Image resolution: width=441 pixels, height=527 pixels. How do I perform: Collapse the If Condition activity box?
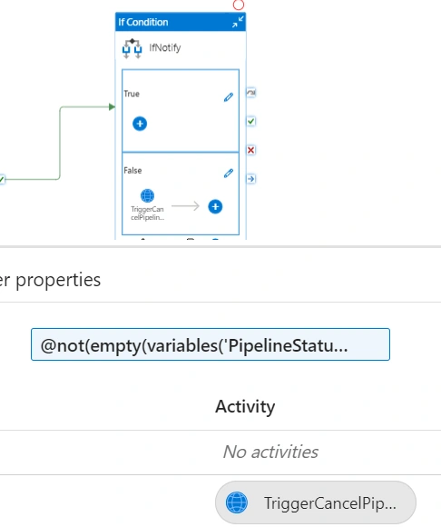(x=238, y=22)
